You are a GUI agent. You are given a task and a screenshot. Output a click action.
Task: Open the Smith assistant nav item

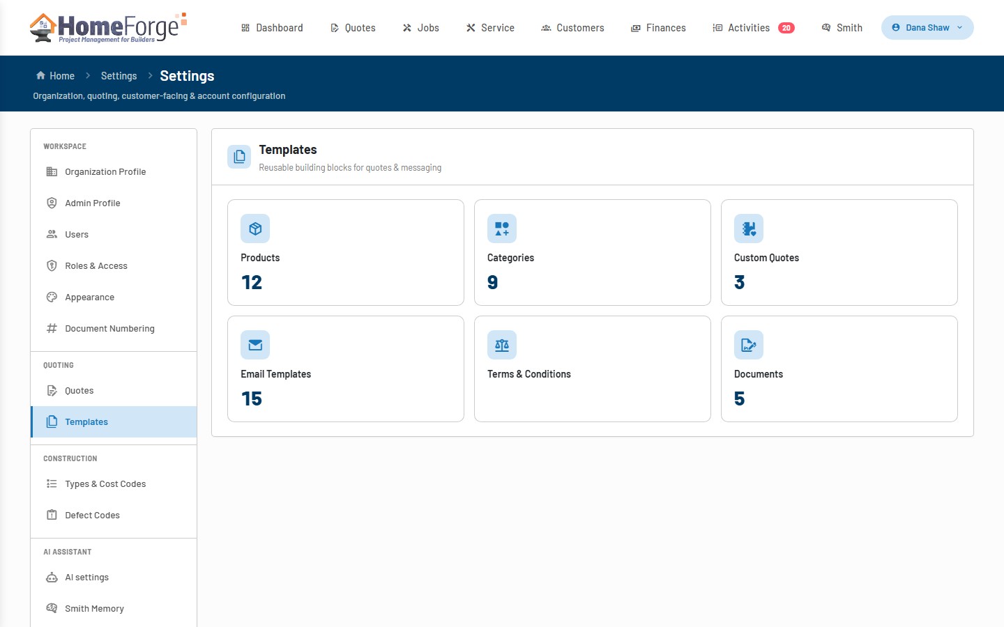(x=842, y=28)
